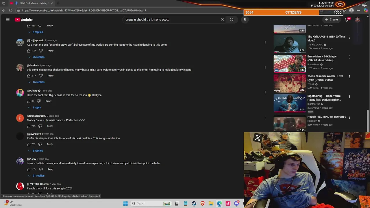Viewport: 370px width, 208px height.
Task: Open options for the Kid LAROI I WISH video
Action: pyautogui.click(x=349, y=37)
